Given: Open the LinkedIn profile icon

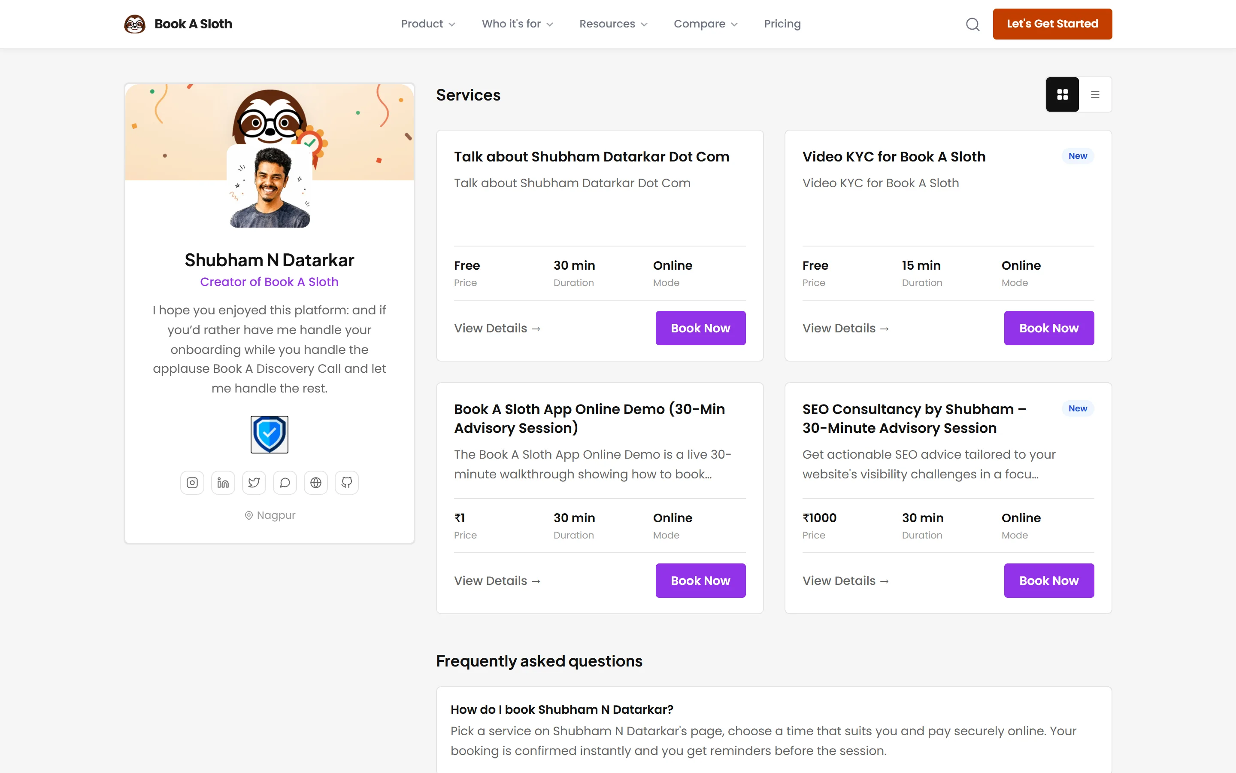Looking at the screenshot, I should coord(223,483).
